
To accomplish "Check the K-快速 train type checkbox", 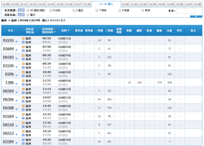I will (x=120, y=11).
